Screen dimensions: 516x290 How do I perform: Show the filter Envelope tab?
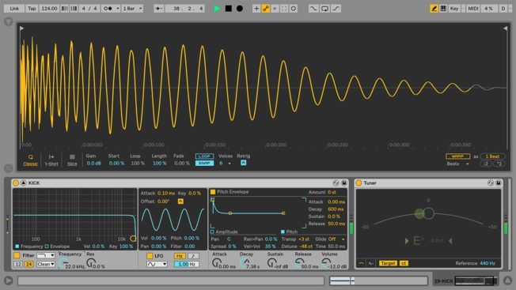click(x=57, y=246)
